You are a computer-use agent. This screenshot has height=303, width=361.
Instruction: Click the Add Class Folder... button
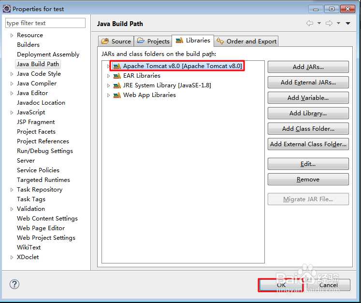coord(308,128)
